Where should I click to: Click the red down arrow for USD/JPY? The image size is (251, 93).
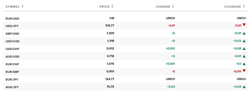[x=244, y=25]
